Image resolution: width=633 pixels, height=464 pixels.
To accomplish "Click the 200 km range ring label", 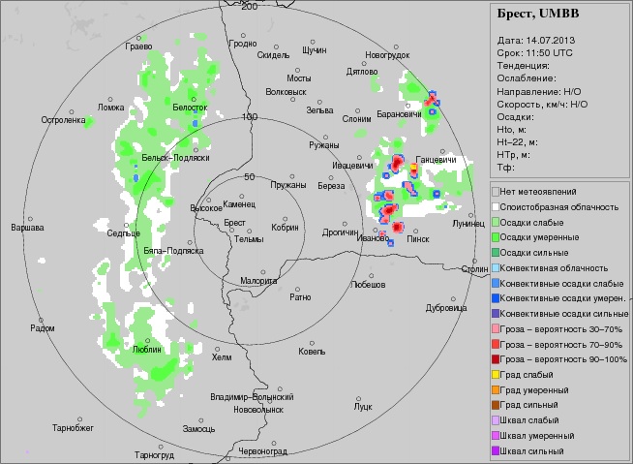I will tap(250, 7).
